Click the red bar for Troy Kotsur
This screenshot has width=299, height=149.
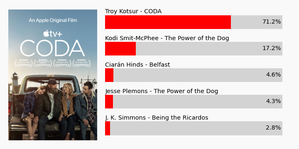tap(168, 22)
